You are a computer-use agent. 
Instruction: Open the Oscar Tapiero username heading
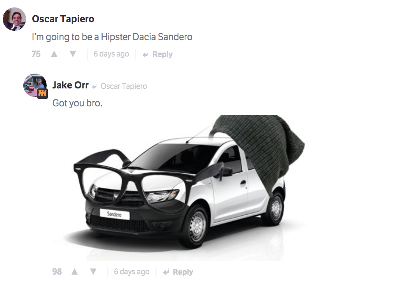click(x=63, y=19)
